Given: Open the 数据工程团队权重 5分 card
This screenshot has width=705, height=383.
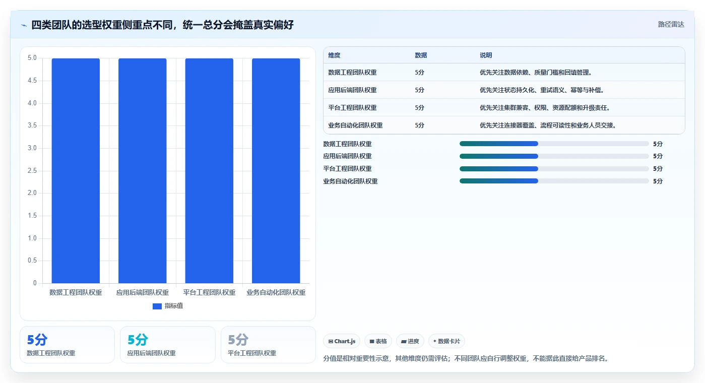Looking at the screenshot, I should 67,345.
